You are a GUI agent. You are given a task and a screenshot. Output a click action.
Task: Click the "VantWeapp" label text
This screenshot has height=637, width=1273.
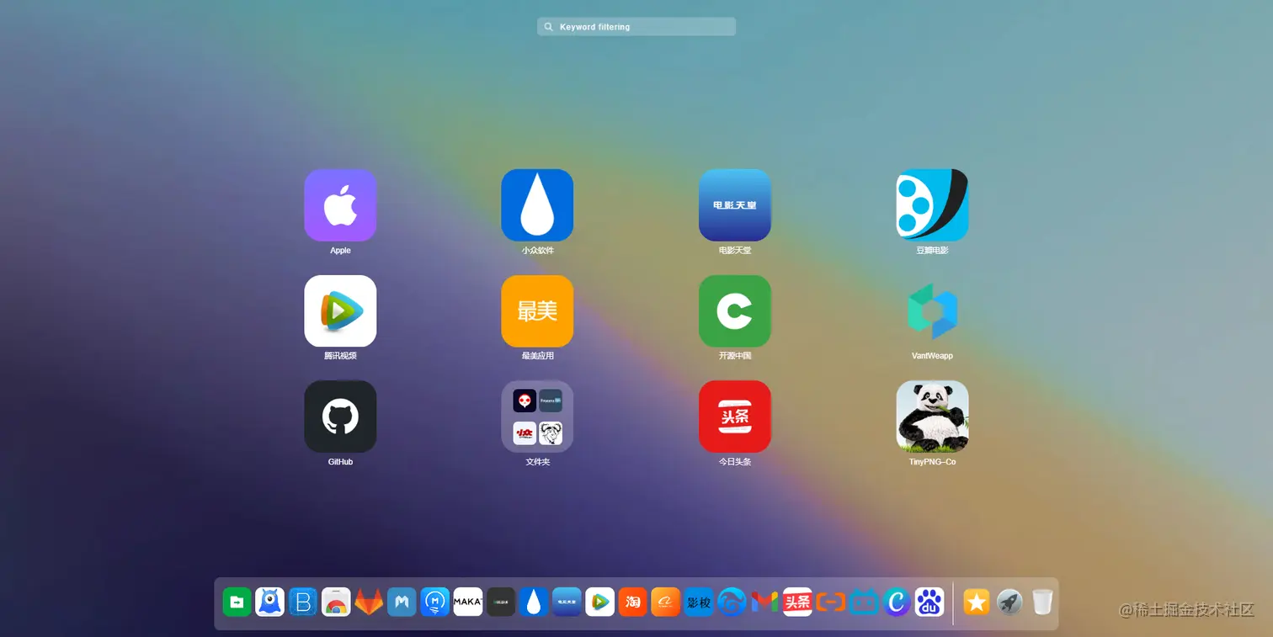pos(932,356)
